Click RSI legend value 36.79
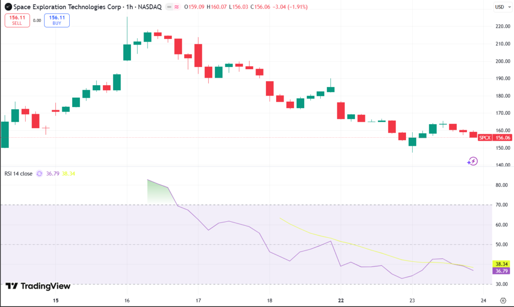The image size is (514, 307). [x=52, y=174]
